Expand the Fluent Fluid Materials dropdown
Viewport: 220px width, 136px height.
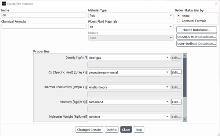coord(131,26)
